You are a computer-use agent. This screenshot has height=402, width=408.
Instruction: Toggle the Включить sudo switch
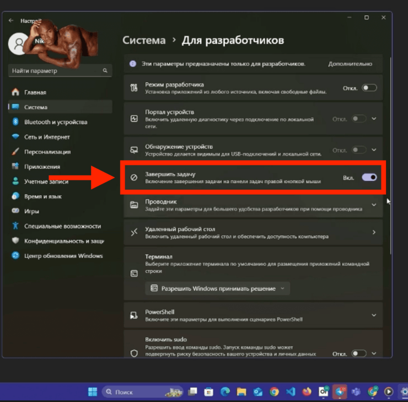pyautogui.click(x=359, y=353)
